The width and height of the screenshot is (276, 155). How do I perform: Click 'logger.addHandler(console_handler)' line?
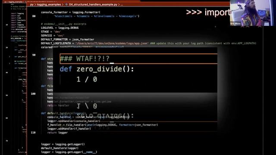[x=74, y=121]
